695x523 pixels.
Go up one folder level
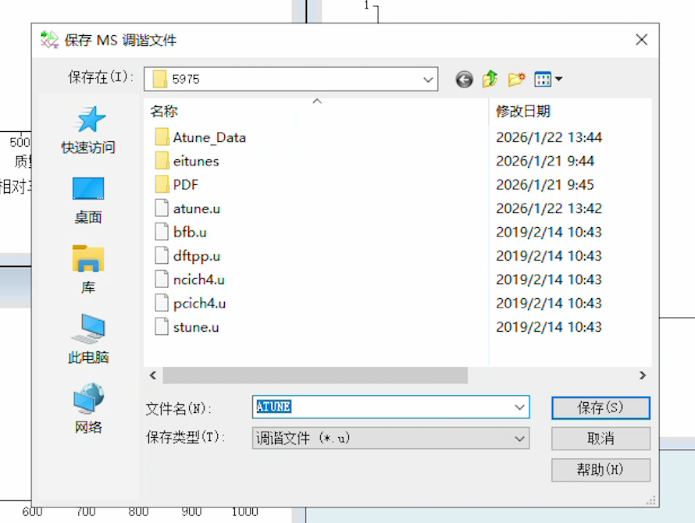tap(490, 79)
